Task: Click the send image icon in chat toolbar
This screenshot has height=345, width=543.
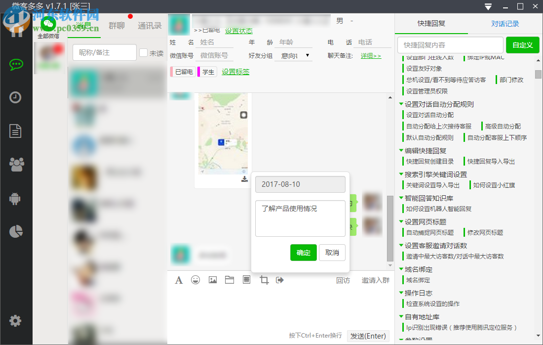Action: 212,280
